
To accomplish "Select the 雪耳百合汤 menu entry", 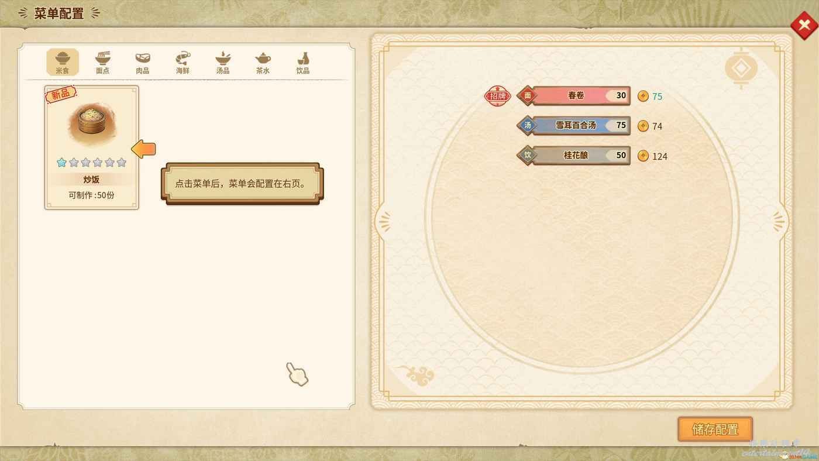I will coord(574,126).
